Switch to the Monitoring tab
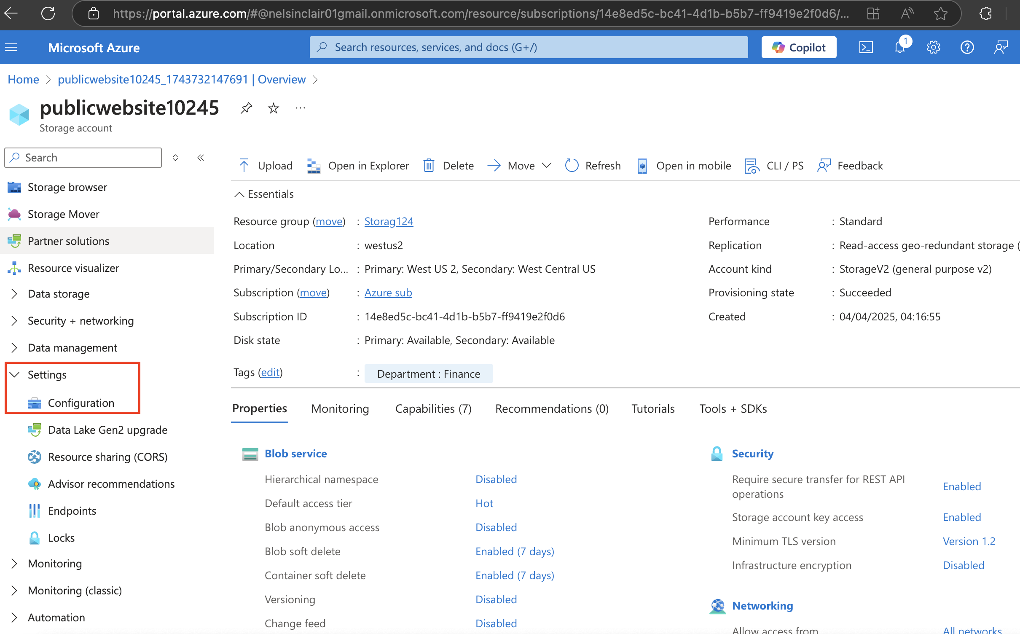Screen dimensions: 1020x634 tap(340, 408)
